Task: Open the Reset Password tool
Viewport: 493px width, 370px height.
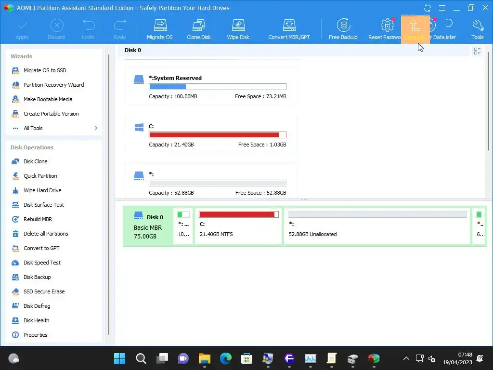Action: tap(385, 29)
